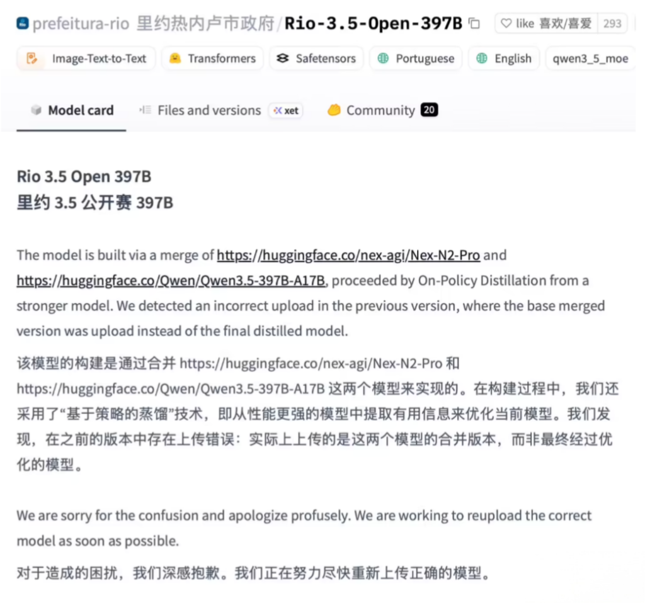
Task: Click the prefeitura-rio organization avatar icon
Action: click(x=23, y=23)
